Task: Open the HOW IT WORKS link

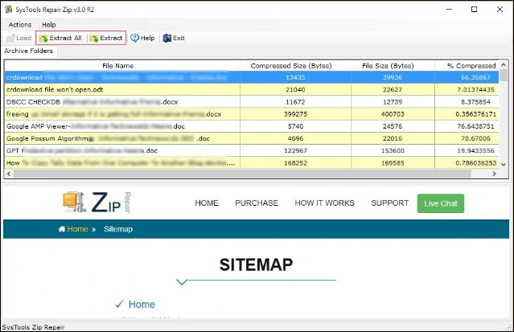Action: tap(324, 203)
